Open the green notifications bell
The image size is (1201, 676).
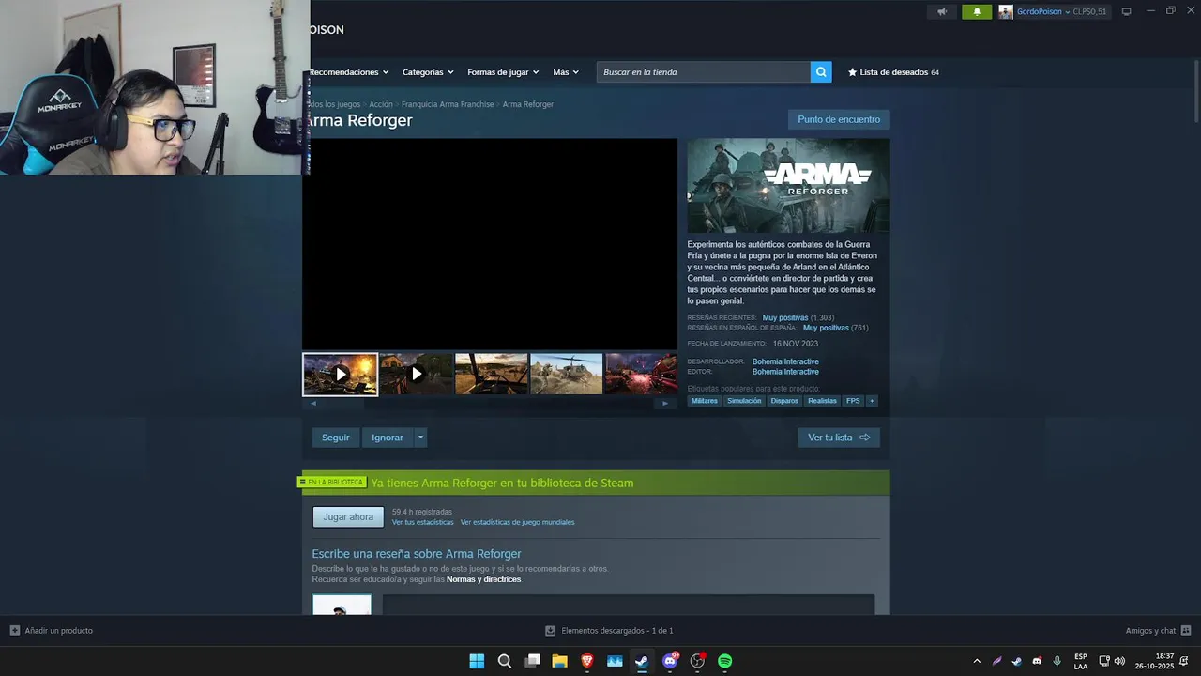pyautogui.click(x=977, y=12)
